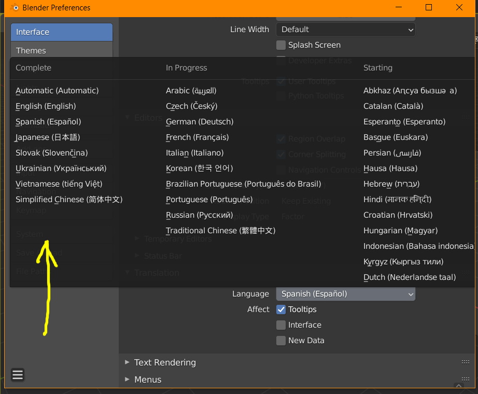
Task: Click Text Rendering panel drag grip
Action: [x=465, y=362]
